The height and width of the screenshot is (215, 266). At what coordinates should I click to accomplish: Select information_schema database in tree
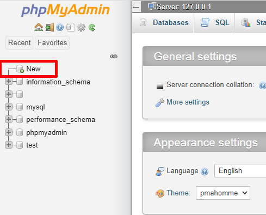coord(58,82)
